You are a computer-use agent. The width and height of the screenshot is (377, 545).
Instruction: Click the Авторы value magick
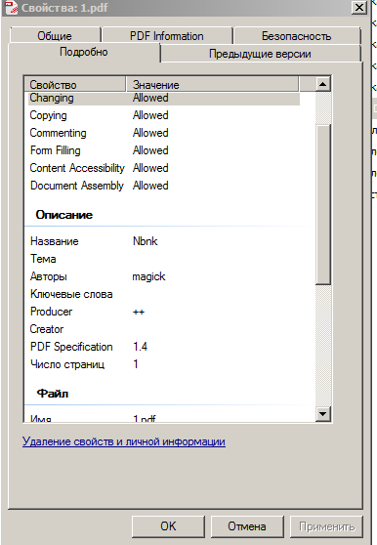[148, 276]
